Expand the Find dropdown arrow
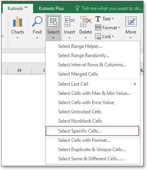147x170 pixels. pyautogui.click(x=37, y=38)
